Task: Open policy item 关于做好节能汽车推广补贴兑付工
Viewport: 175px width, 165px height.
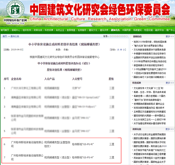Action: coord(150,150)
